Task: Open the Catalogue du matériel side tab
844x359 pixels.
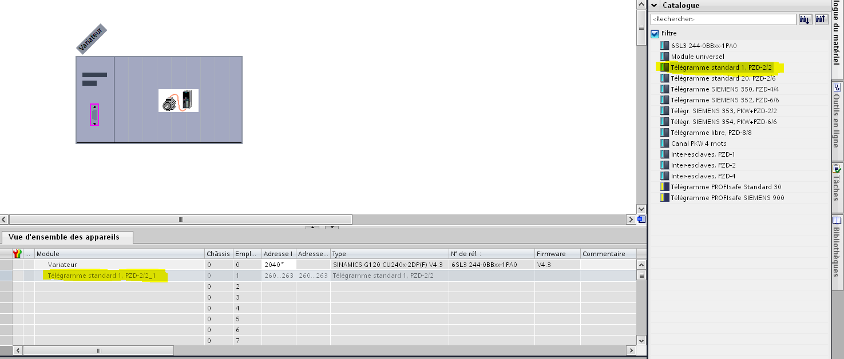Action: 837,39
